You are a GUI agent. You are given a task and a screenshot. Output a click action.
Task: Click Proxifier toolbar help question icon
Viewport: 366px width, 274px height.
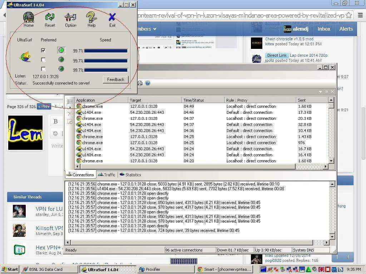(x=148, y=83)
